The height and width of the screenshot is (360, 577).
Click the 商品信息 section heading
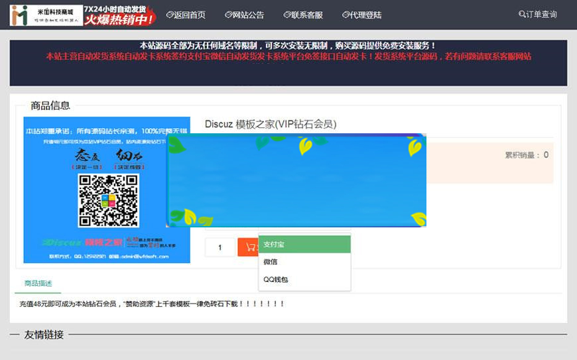tap(50, 105)
